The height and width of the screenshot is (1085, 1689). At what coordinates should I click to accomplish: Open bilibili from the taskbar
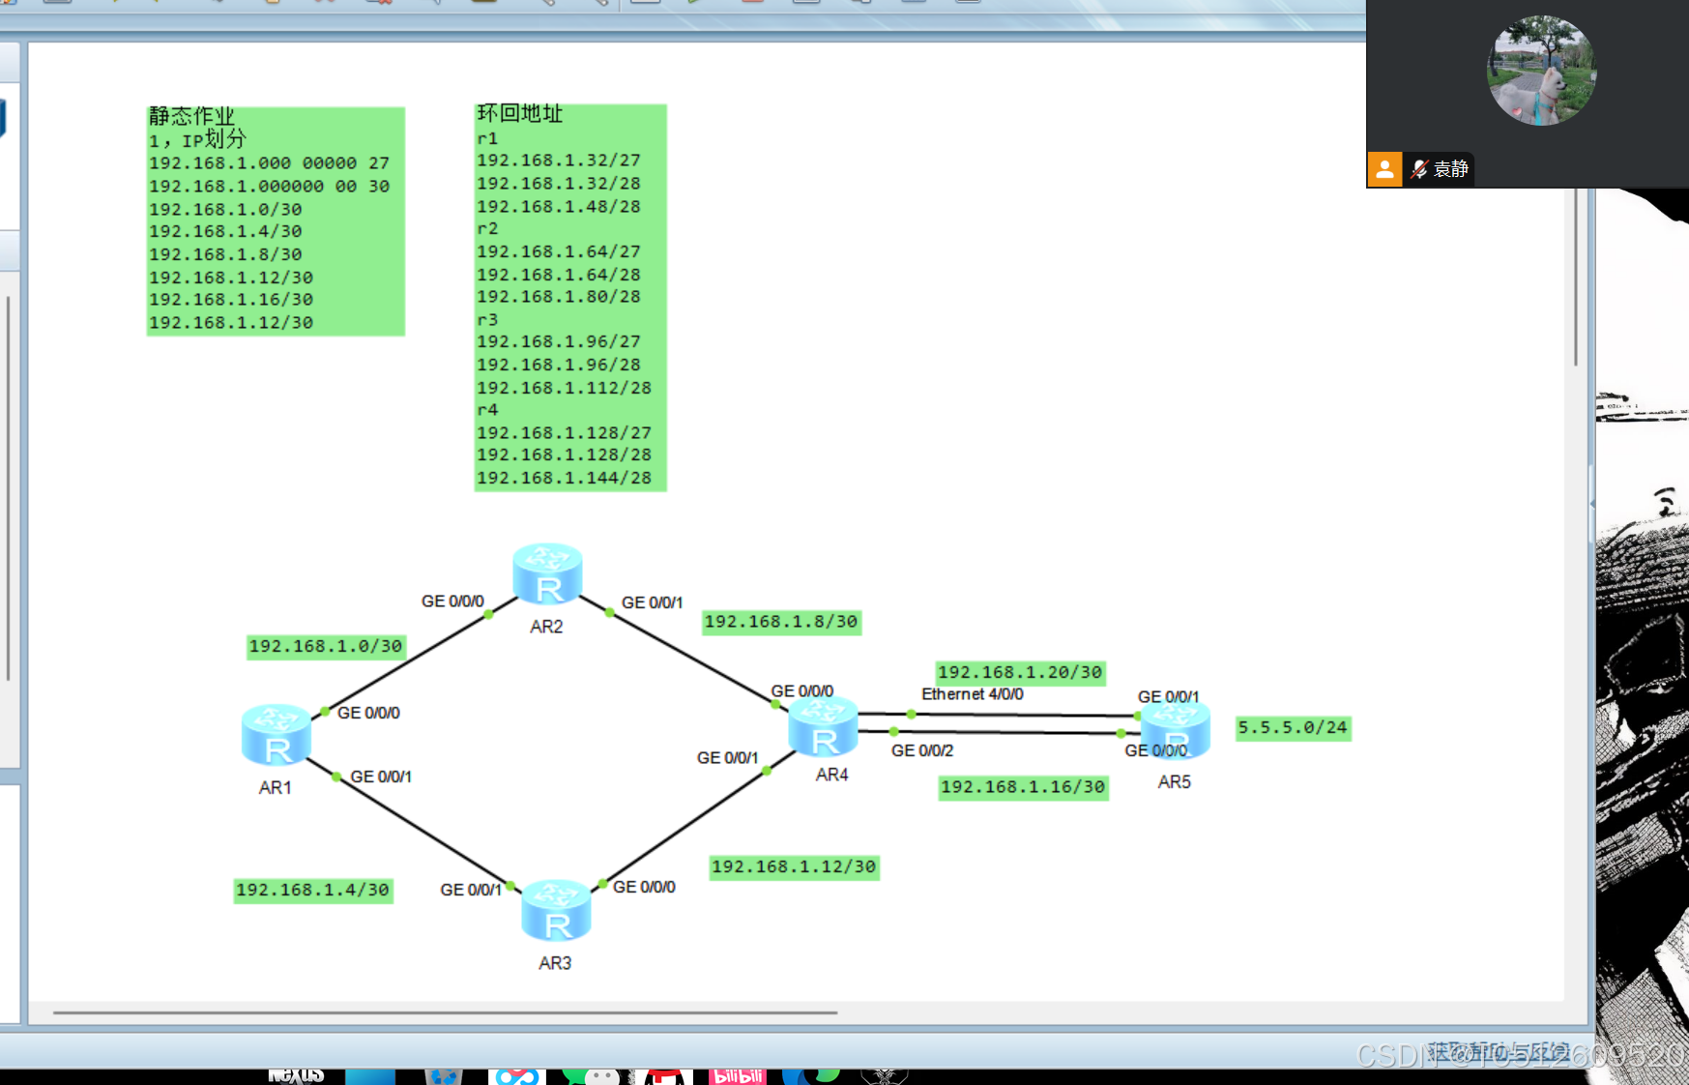(x=738, y=1076)
